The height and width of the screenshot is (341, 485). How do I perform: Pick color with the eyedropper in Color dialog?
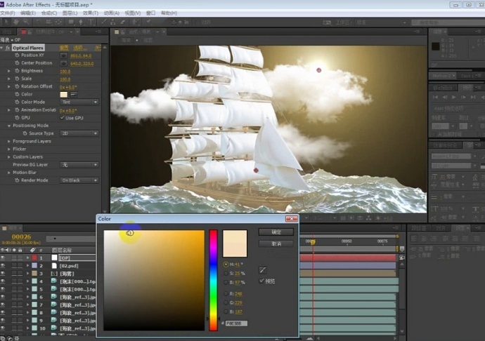pyautogui.click(x=262, y=269)
